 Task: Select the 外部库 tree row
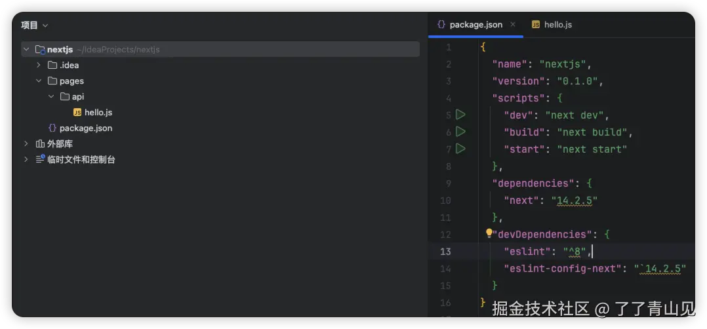tap(60, 144)
